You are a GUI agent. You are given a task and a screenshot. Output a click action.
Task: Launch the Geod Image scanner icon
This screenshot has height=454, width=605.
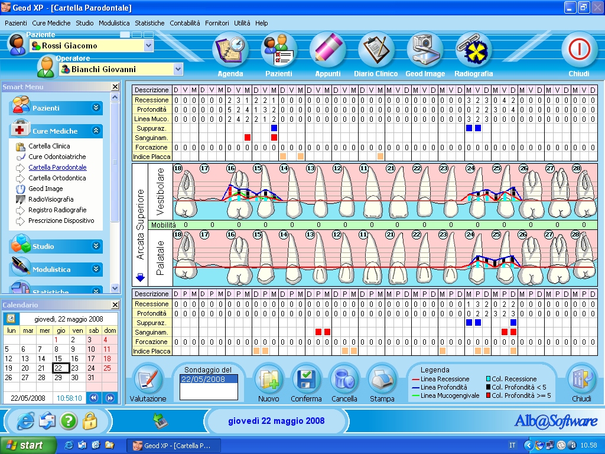point(425,51)
